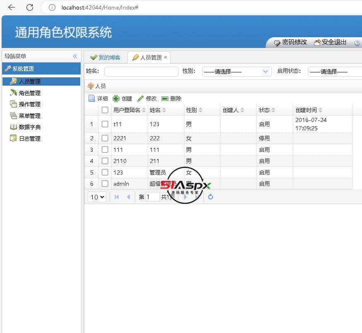The image size is (362, 333).
Task: Open the page size dropdown showing 10
Action: pos(97,197)
